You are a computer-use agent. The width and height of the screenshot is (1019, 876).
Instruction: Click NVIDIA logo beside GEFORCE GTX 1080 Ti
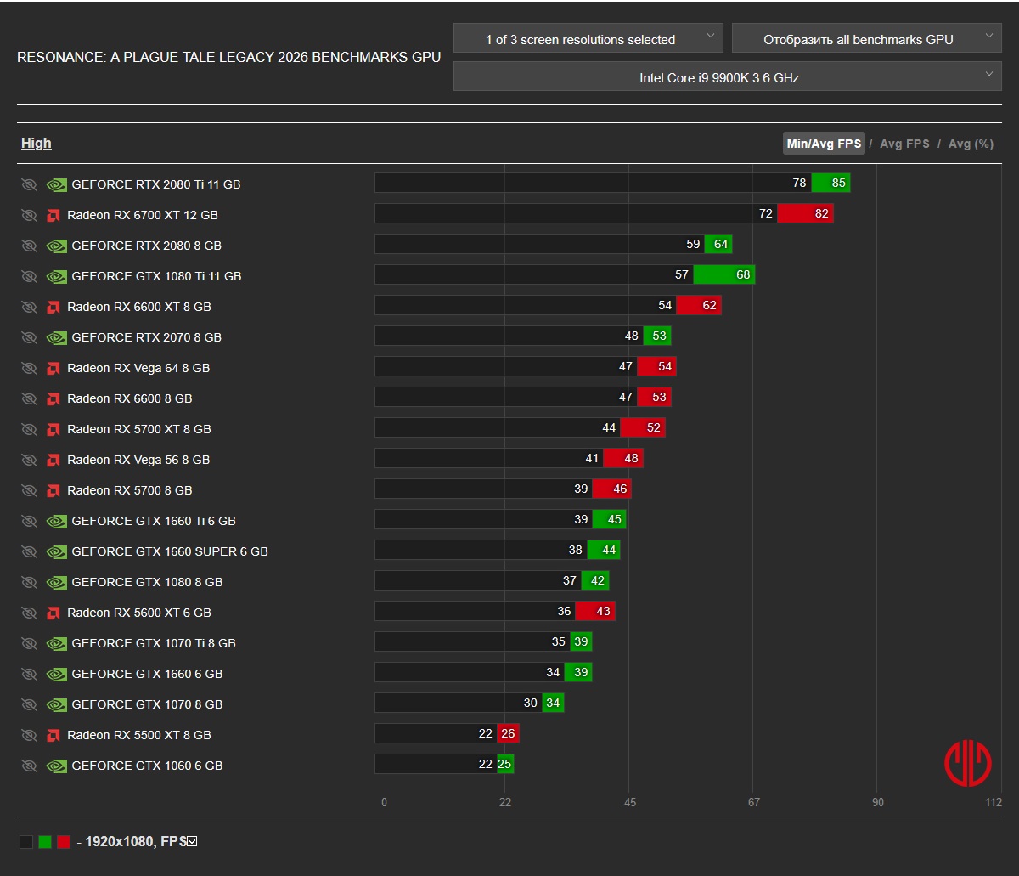pyautogui.click(x=56, y=276)
